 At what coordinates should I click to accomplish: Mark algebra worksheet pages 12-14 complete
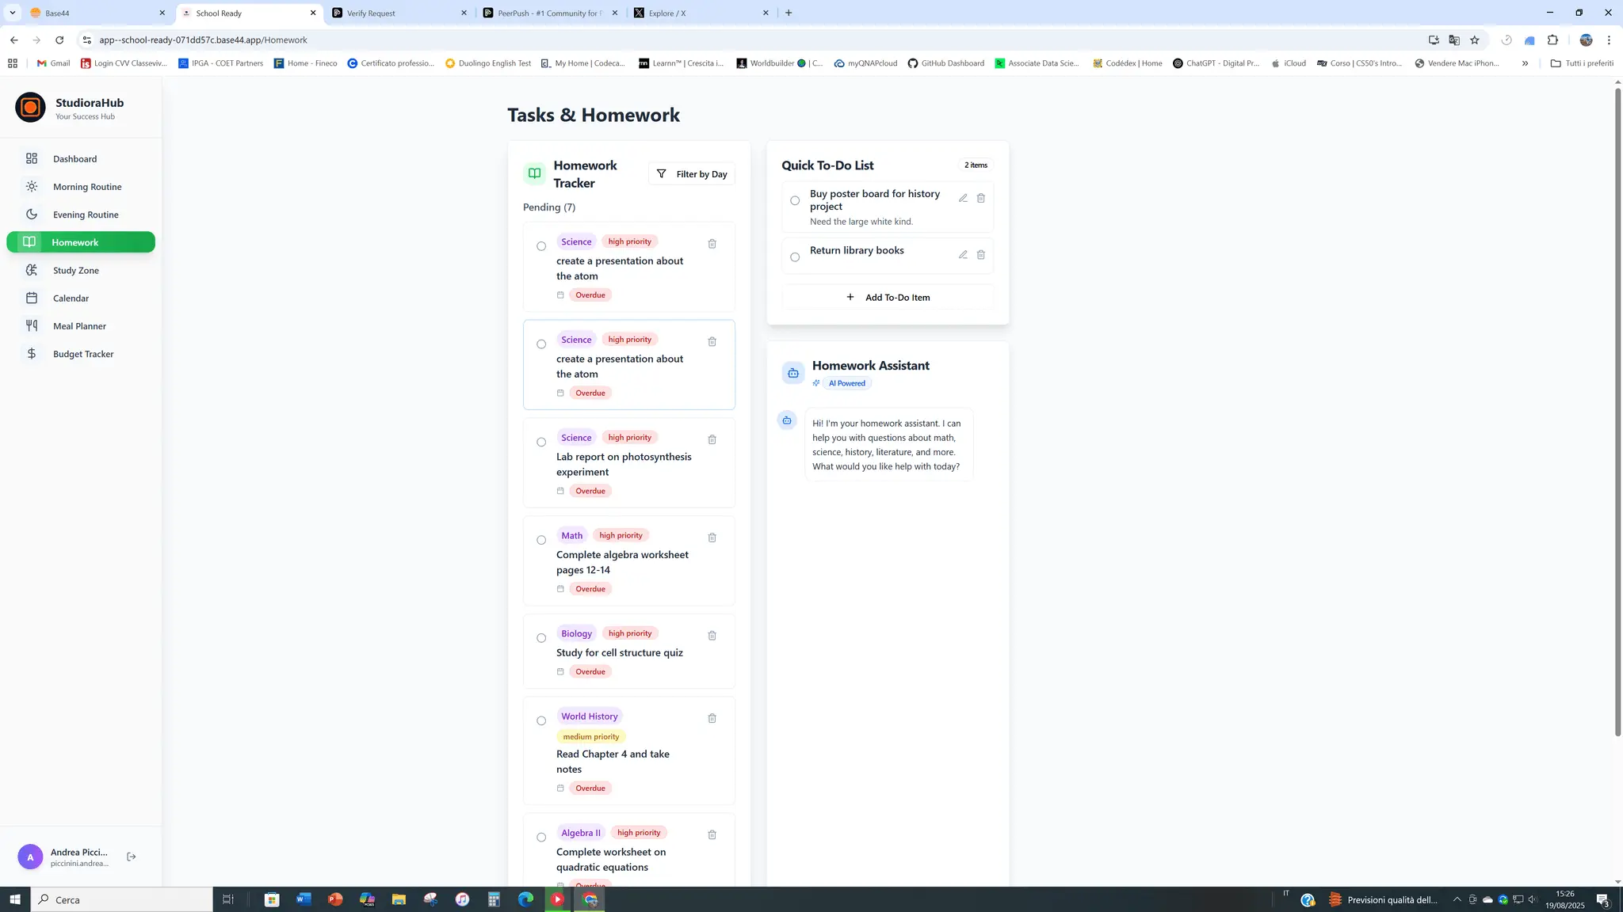point(541,540)
